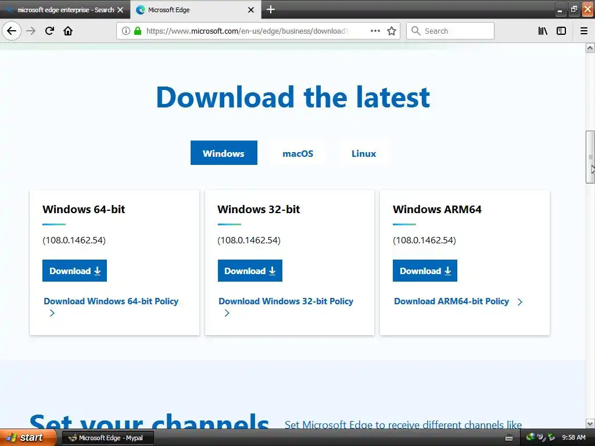This screenshot has width=595, height=446.
Task: Download the Windows 64-bit installer
Action: pos(75,271)
